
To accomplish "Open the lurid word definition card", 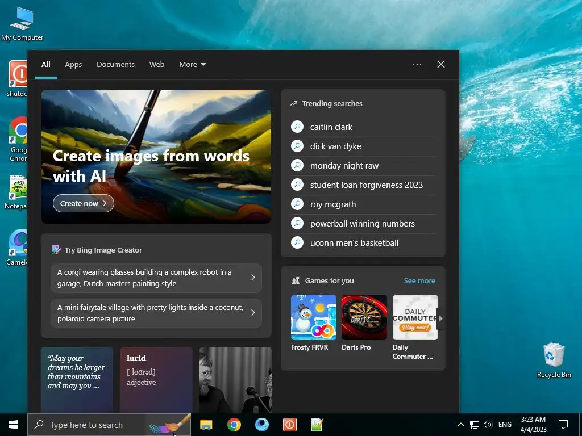I will click(x=156, y=380).
